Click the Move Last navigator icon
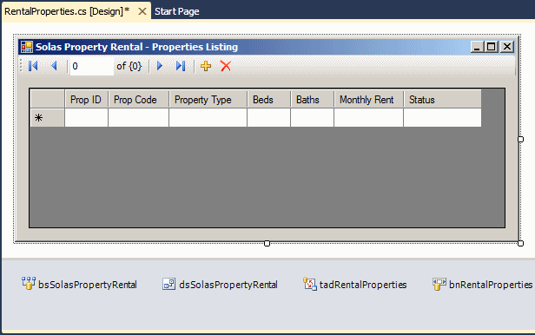This screenshot has height=335, width=535. tap(181, 66)
